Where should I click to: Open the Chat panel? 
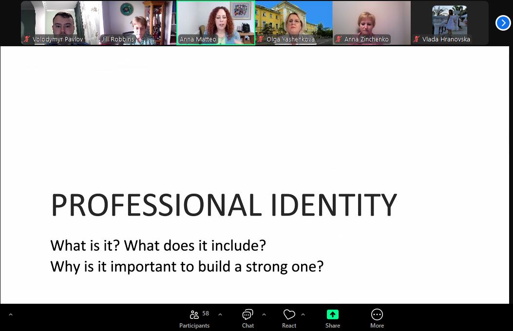pyautogui.click(x=247, y=318)
